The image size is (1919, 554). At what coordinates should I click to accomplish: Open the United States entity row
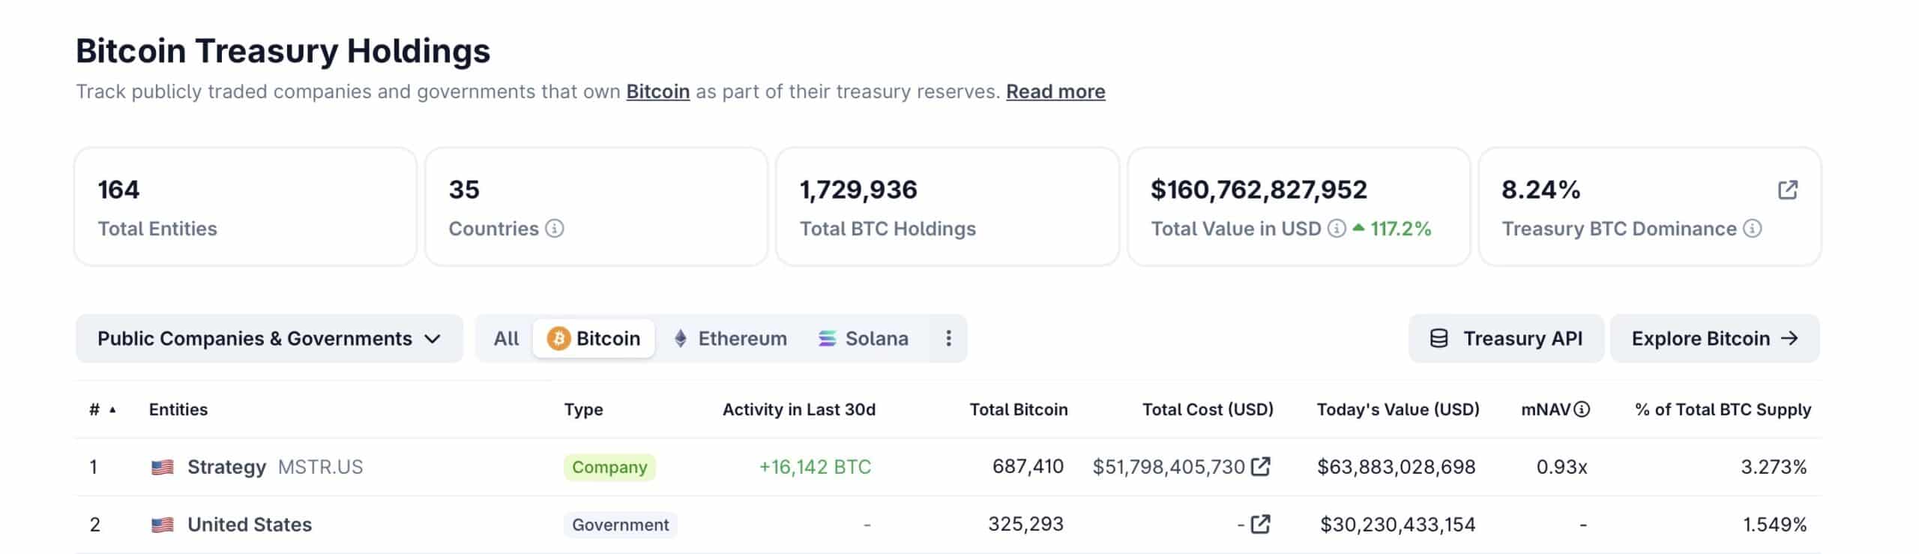tap(948, 525)
